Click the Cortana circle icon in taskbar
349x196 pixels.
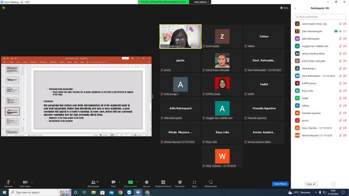pyautogui.click(x=75, y=192)
